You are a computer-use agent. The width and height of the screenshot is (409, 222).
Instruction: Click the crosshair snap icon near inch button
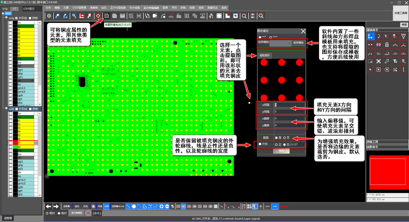tap(261, 206)
